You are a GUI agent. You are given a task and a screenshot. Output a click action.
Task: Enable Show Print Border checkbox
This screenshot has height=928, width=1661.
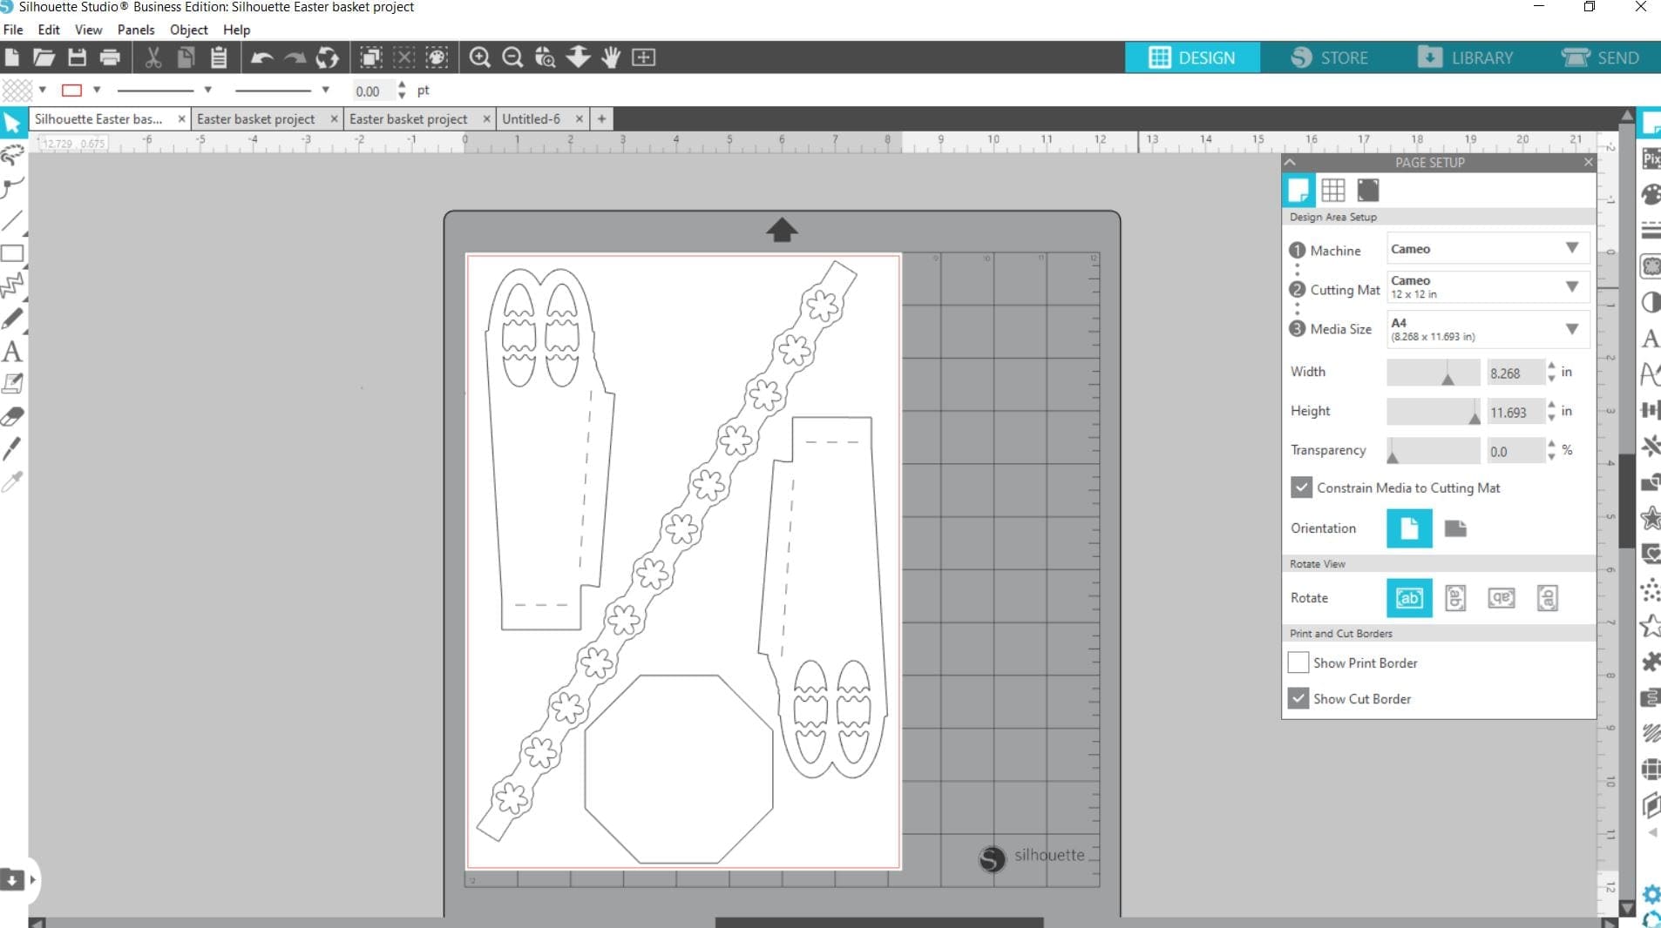[1298, 662]
